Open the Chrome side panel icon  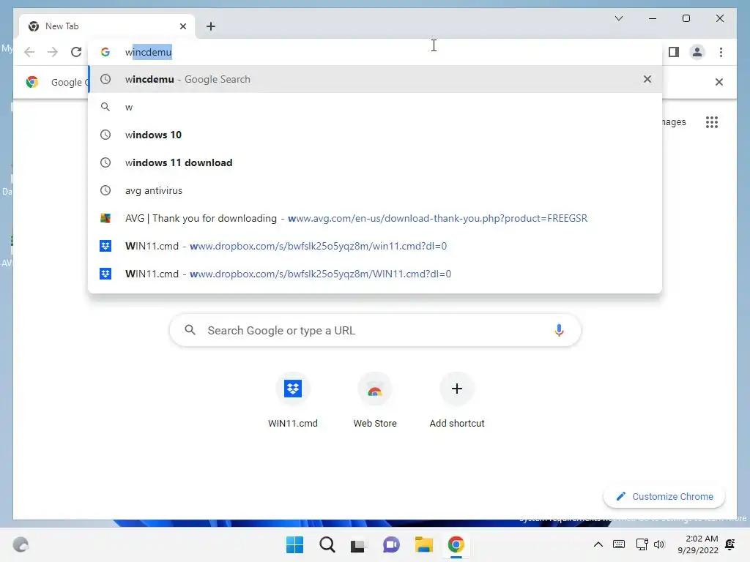674,52
